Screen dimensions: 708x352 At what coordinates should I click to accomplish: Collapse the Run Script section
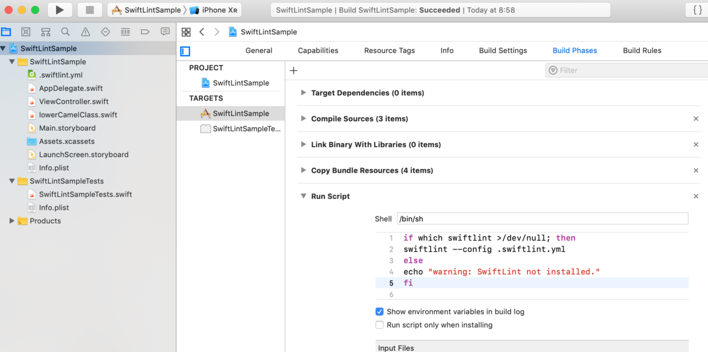[x=303, y=196]
